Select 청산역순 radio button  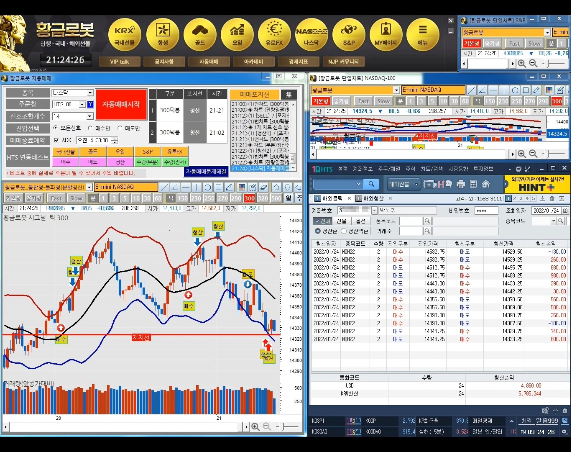[x=344, y=231]
